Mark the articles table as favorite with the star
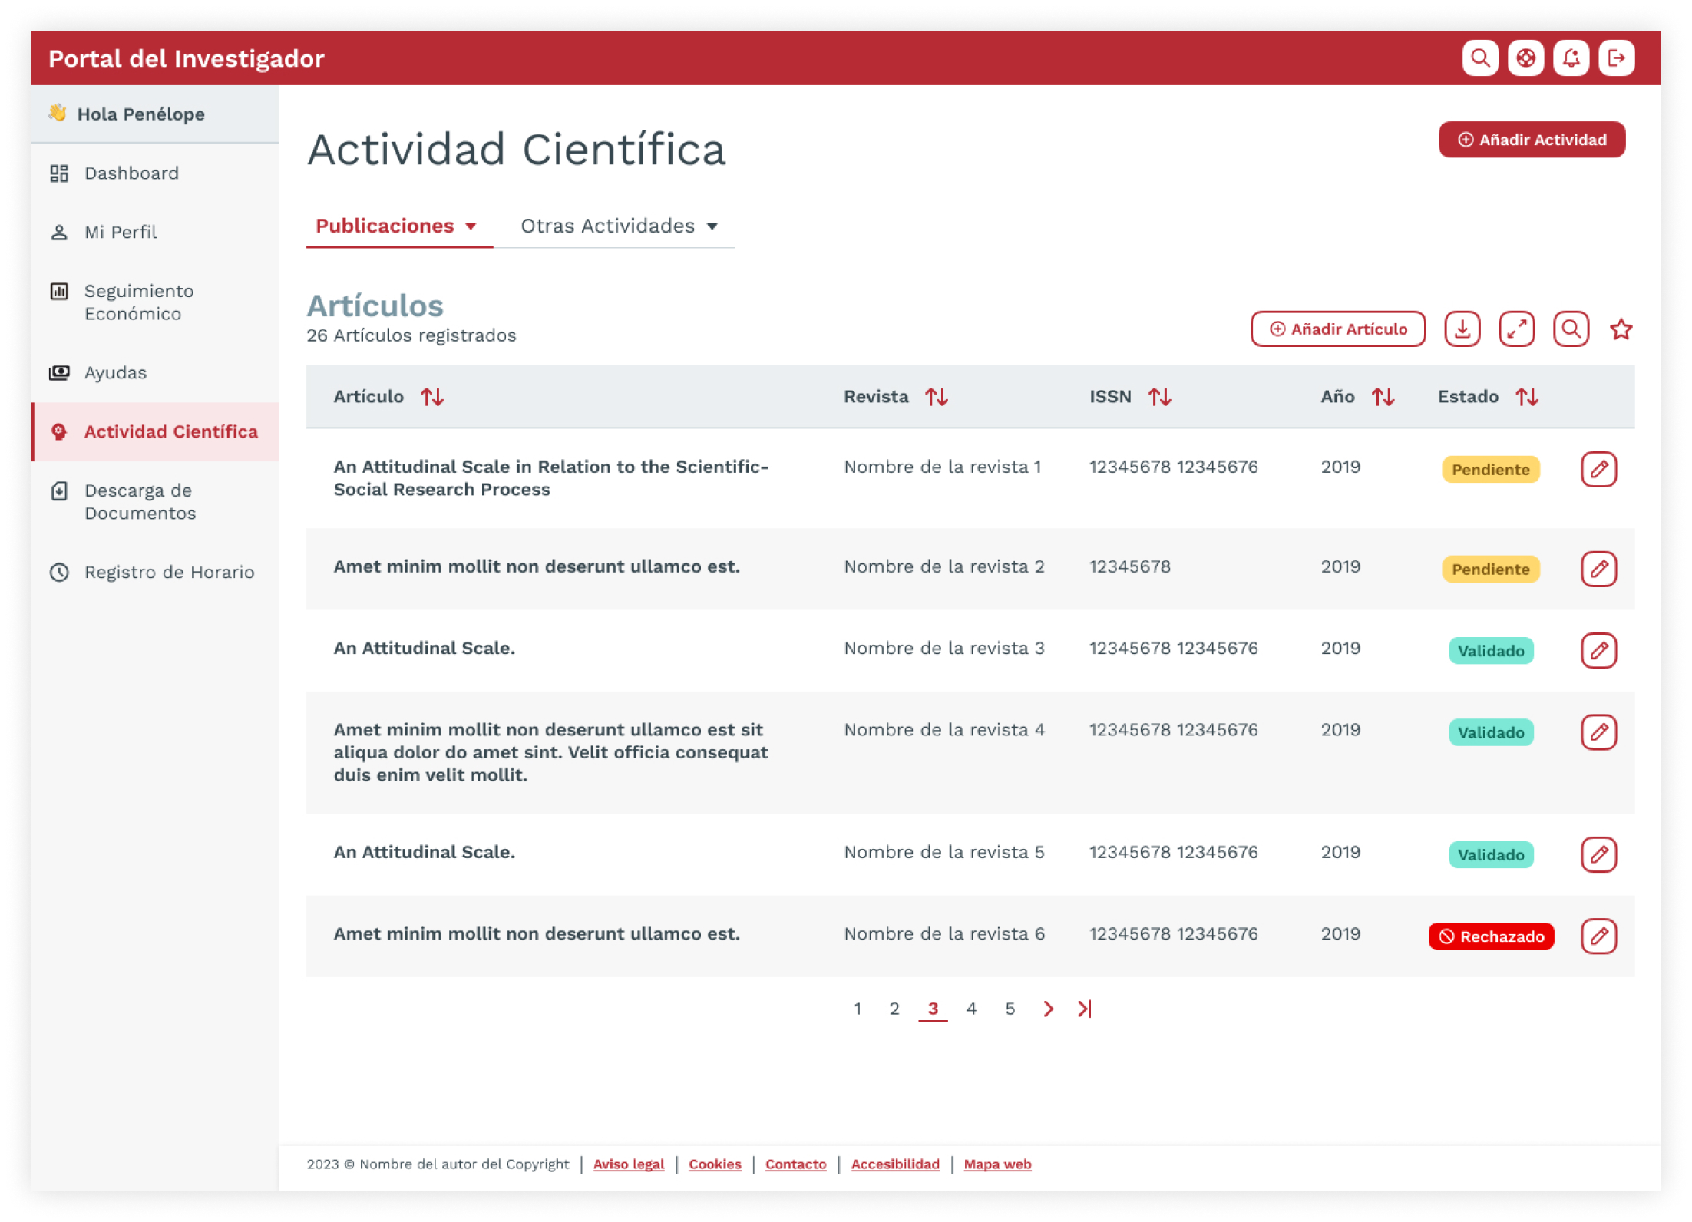Screen dimensions: 1692x1222 click(x=1621, y=329)
